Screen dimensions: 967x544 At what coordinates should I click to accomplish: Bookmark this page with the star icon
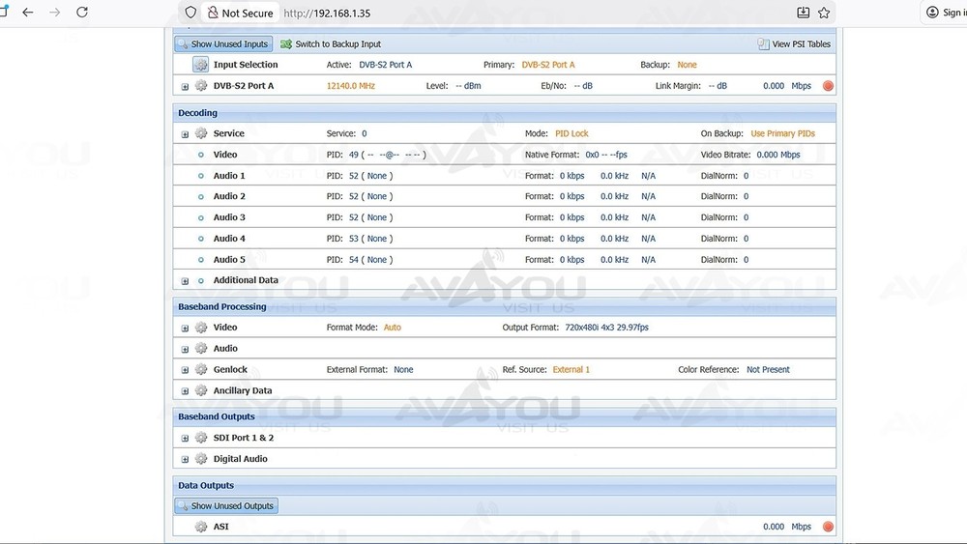[824, 13]
